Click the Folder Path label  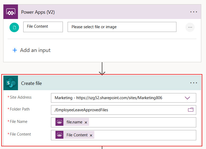coord(20,109)
